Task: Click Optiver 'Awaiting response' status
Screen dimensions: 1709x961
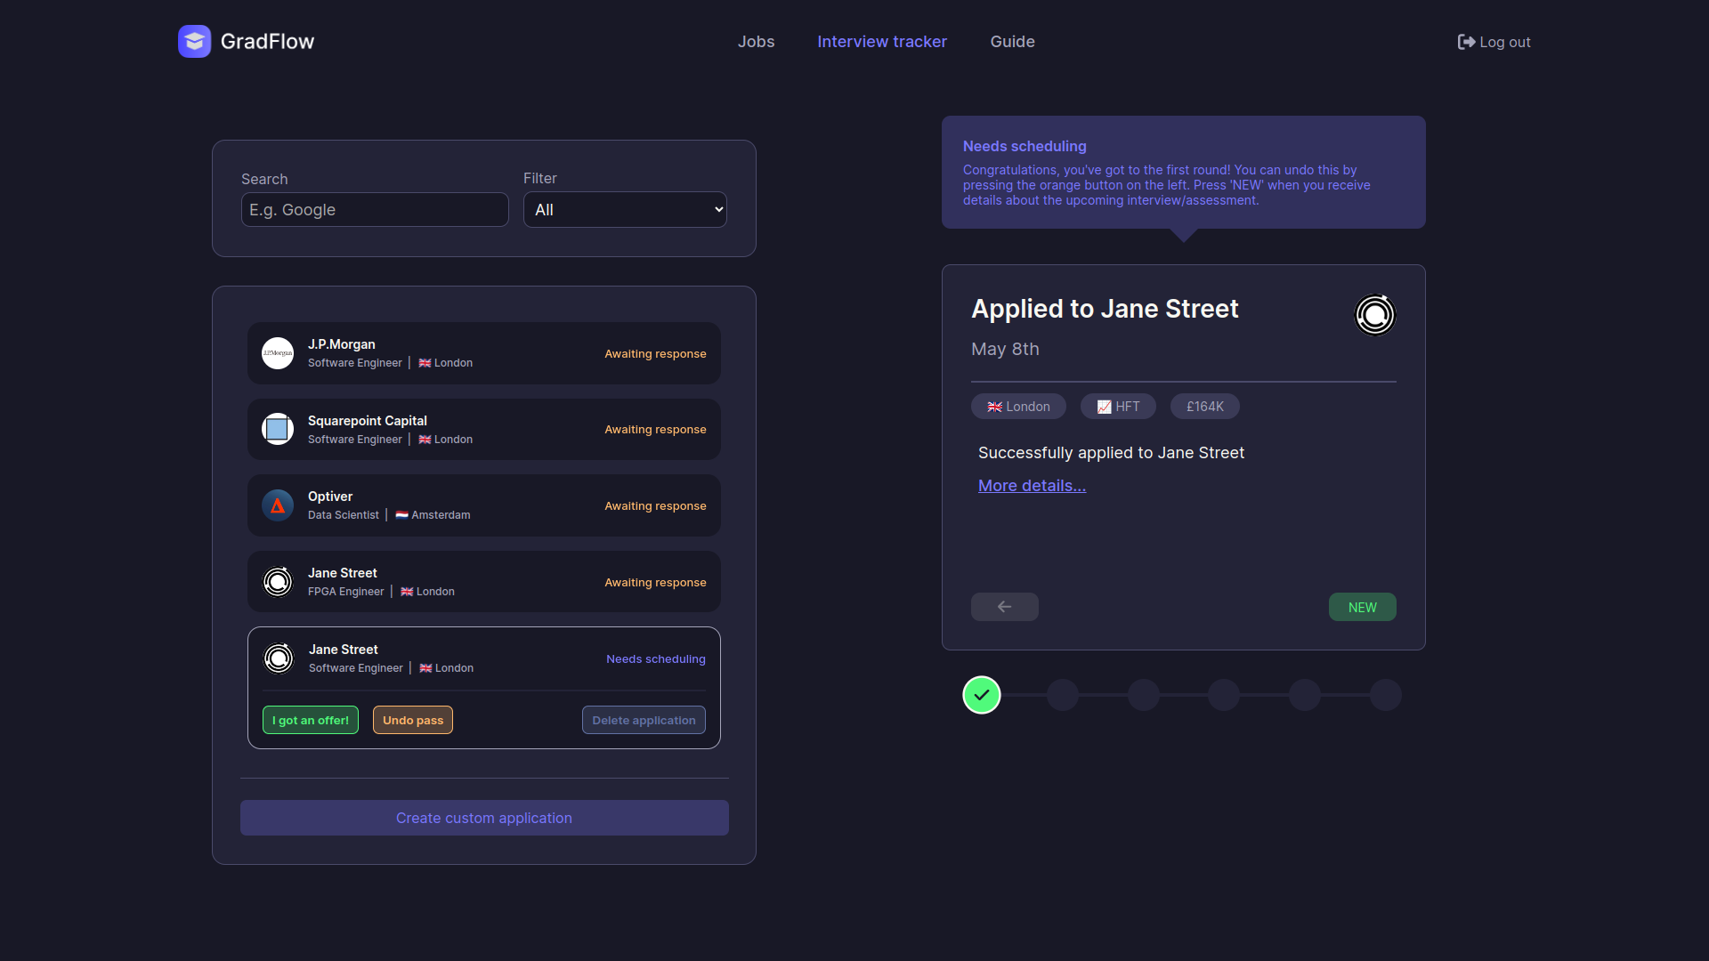Action: pyautogui.click(x=655, y=506)
